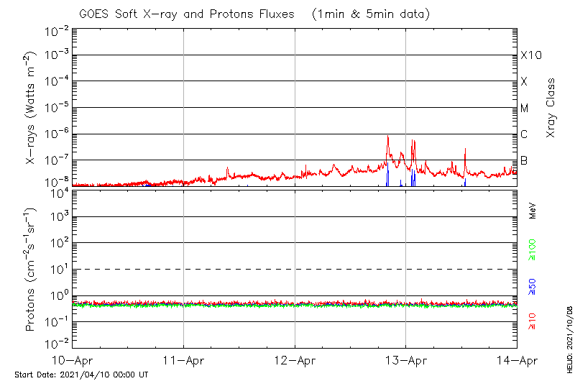This screenshot has width=575, height=381.
Task: Select the 13-Apr tick label
Action: (406, 360)
